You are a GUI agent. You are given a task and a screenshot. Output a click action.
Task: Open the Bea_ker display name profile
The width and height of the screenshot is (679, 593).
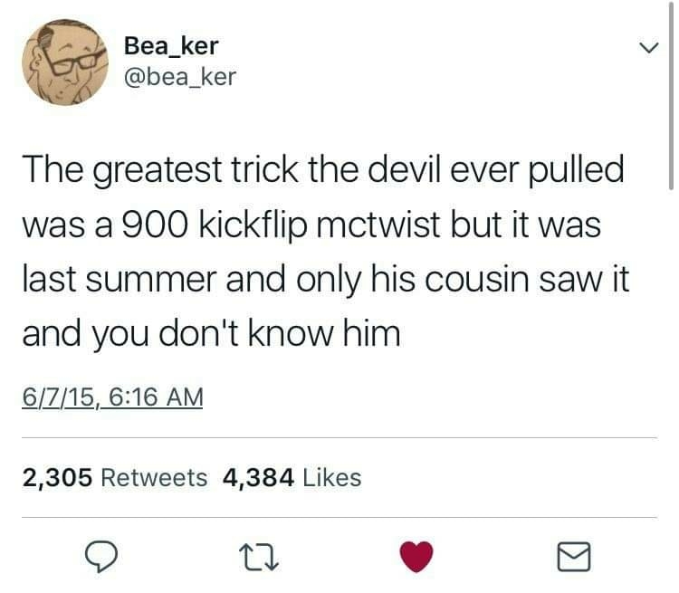171,45
